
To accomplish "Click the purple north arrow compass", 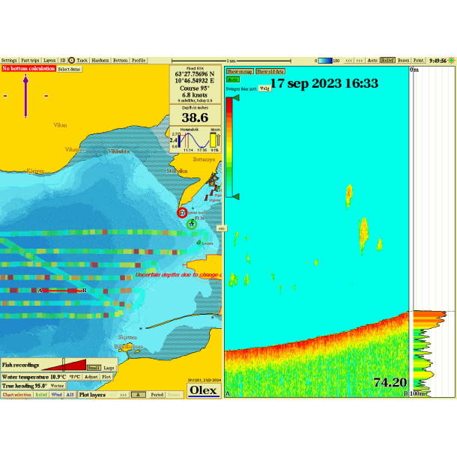I will click(x=25, y=96).
